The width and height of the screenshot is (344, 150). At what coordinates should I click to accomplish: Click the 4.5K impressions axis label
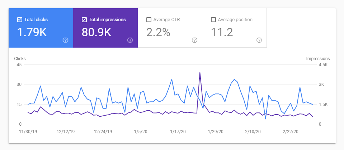323,65
